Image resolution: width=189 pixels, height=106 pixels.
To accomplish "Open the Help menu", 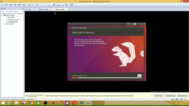I will [x=24, y=5].
